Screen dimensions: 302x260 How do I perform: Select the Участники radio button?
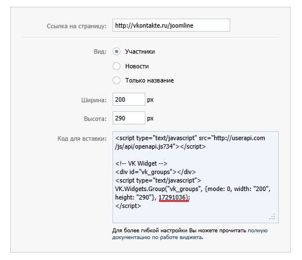point(117,51)
